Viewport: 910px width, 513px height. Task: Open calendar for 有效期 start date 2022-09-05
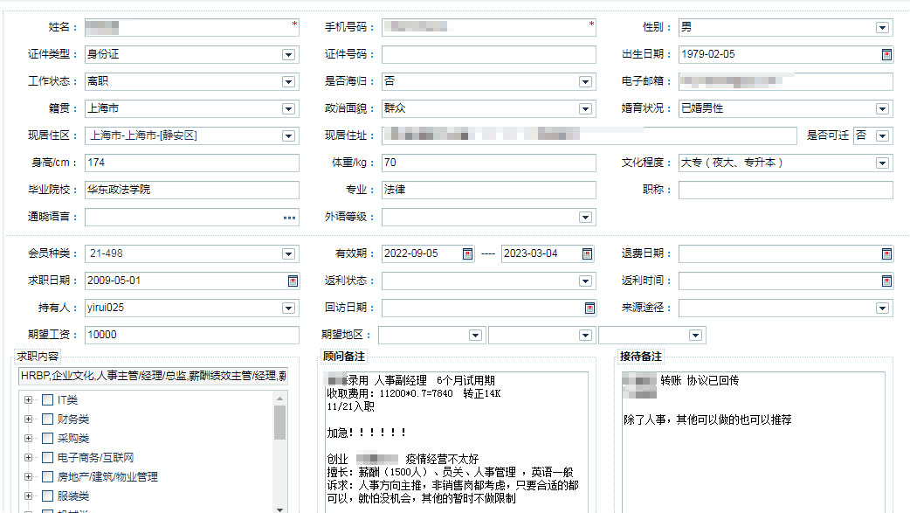(x=467, y=254)
